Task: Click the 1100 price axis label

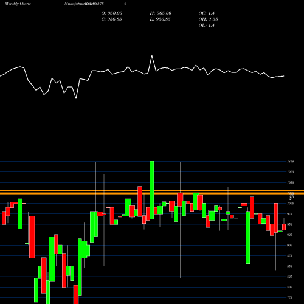Action: click(291, 162)
